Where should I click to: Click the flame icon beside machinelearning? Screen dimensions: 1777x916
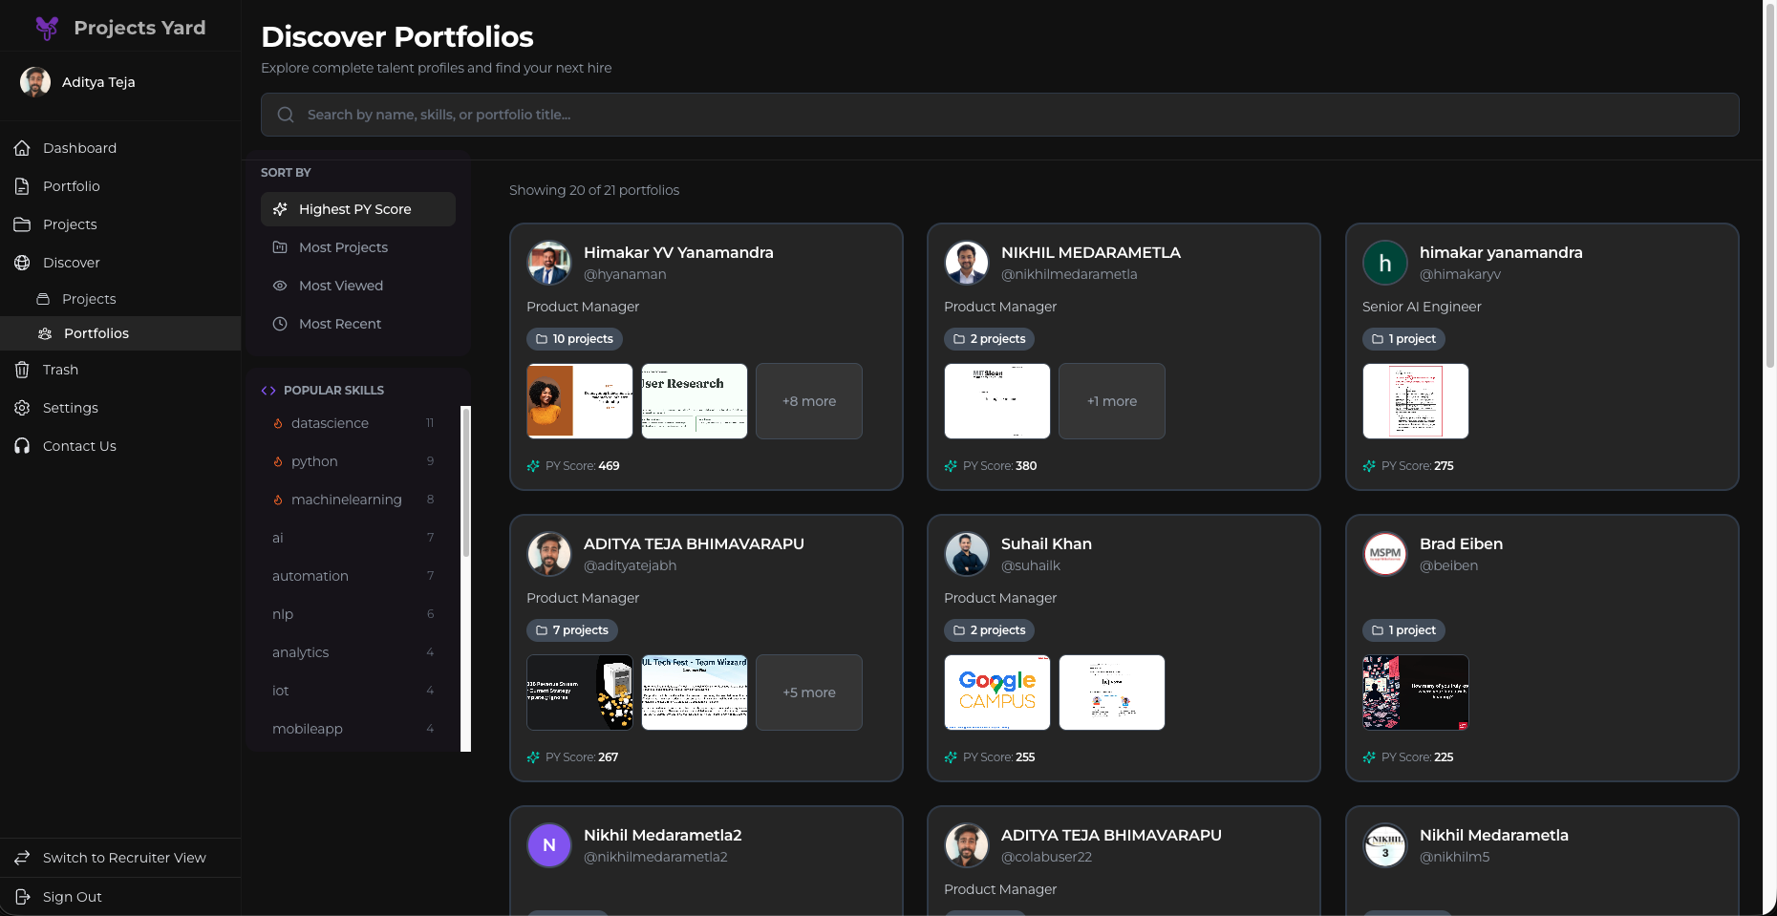click(278, 500)
